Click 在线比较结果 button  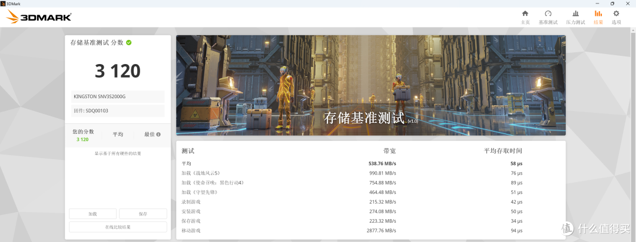118,227
